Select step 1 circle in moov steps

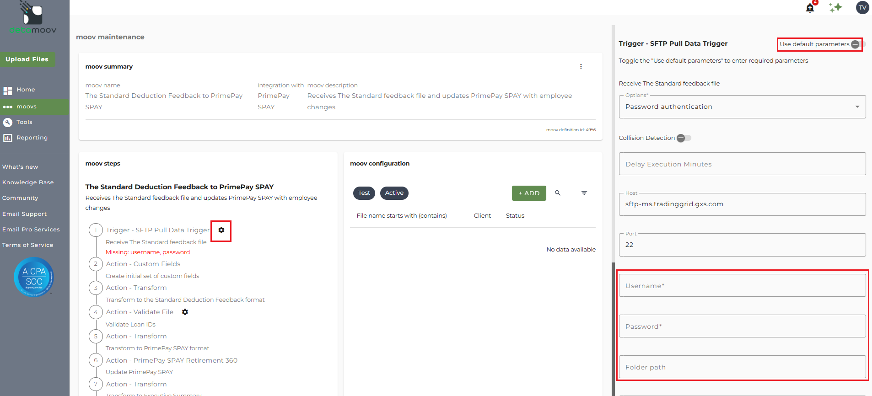coord(96,230)
